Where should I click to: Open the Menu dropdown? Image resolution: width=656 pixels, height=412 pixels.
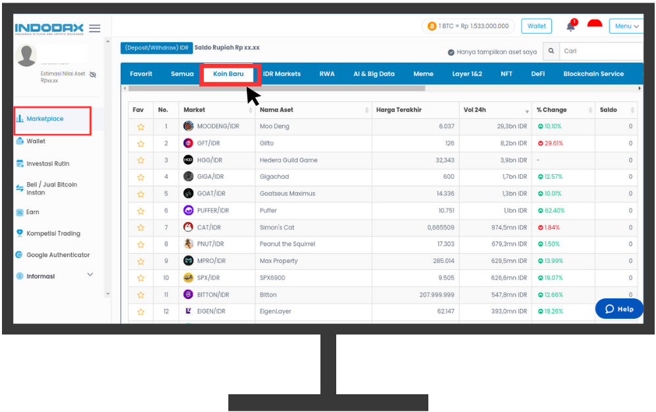[626, 26]
